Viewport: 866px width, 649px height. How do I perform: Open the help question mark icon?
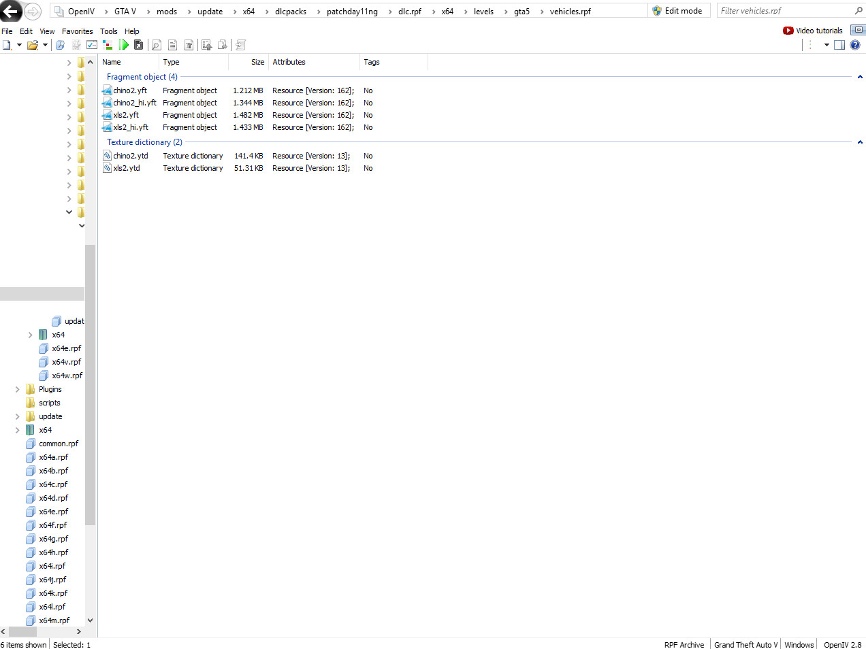855,45
